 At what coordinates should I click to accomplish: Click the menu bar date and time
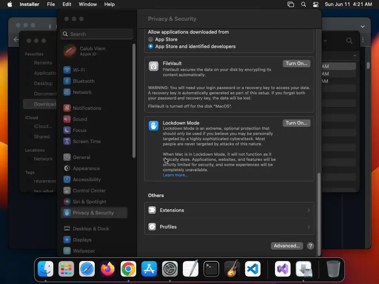tap(348, 4)
